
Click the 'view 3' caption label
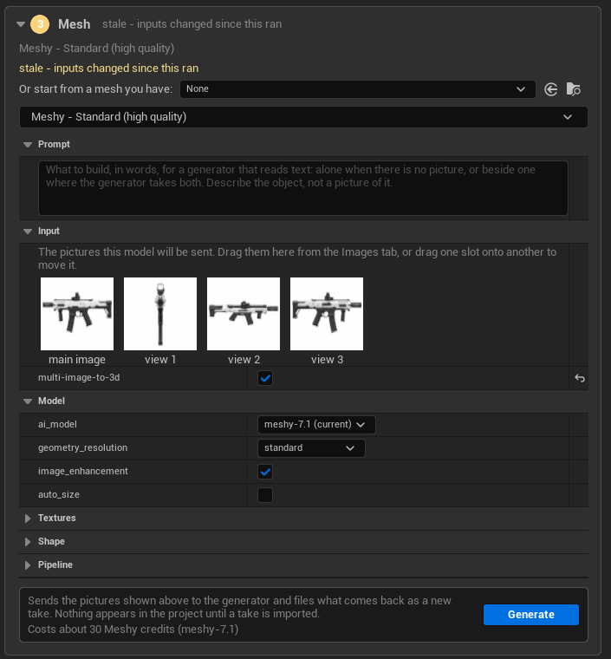point(327,360)
